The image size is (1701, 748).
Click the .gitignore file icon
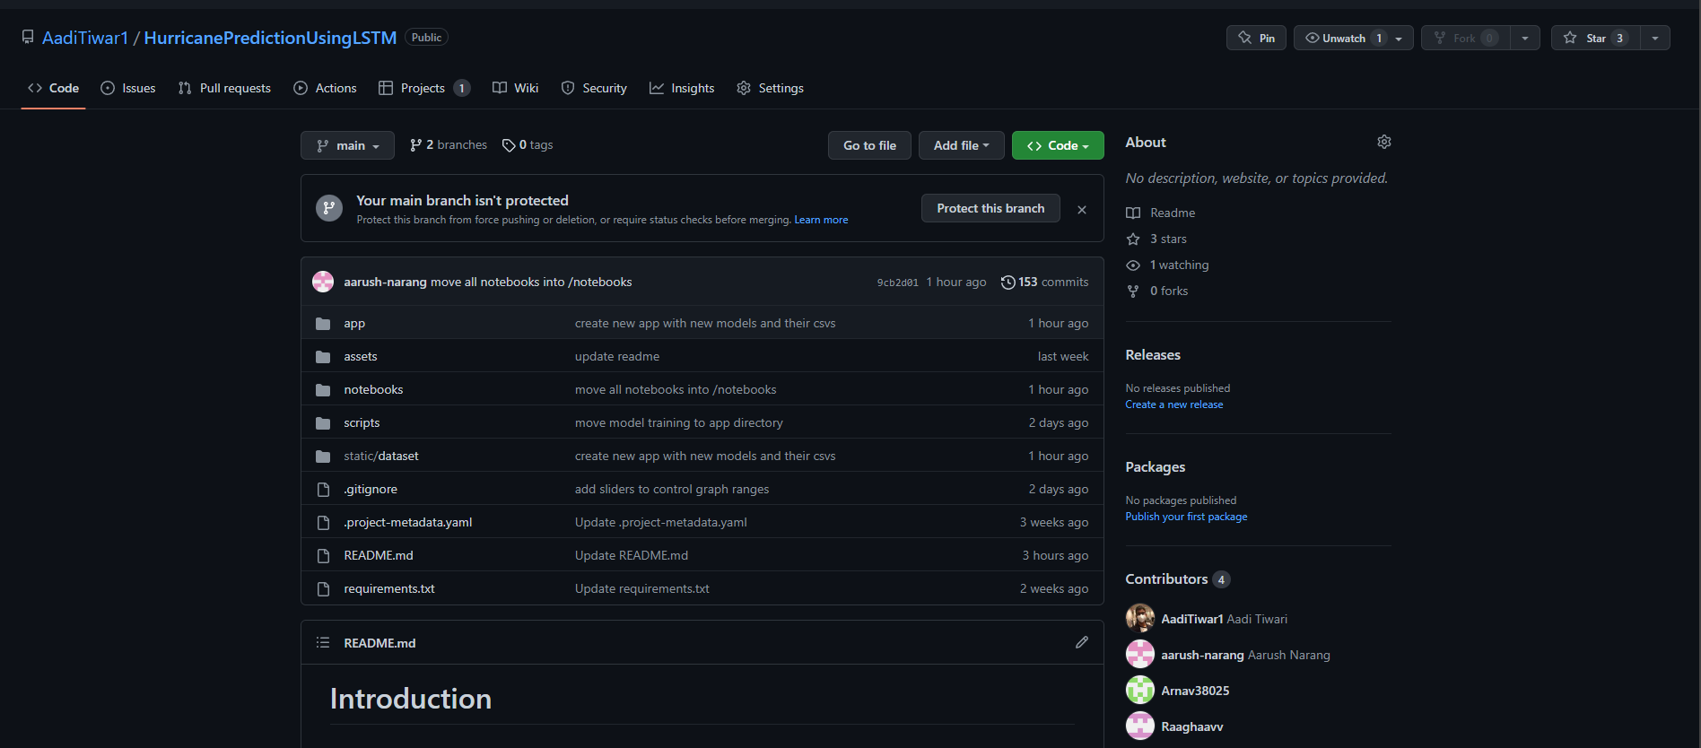point(323,489)
